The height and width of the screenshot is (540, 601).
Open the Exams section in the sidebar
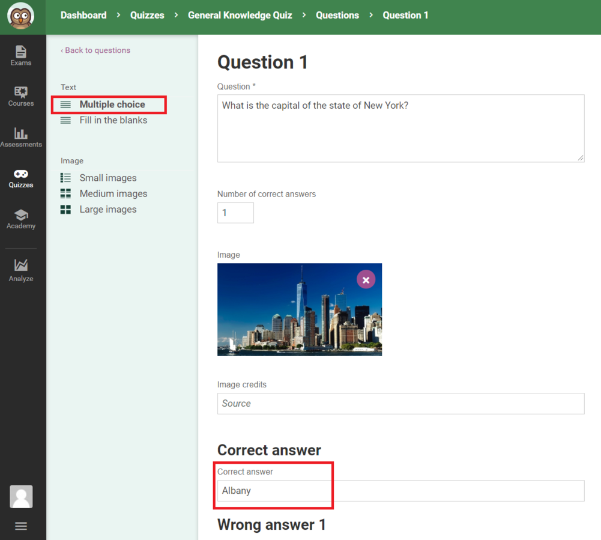[21, 55]
